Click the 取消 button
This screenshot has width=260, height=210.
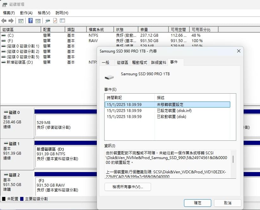click(227, 203)
